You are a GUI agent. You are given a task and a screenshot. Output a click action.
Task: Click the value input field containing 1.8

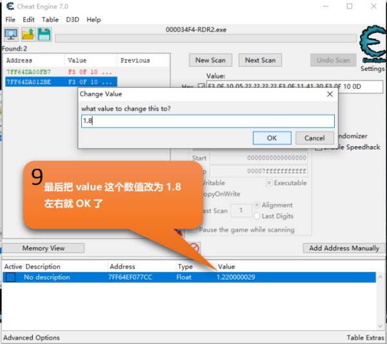pyautogui.click(x=207, y=120)
